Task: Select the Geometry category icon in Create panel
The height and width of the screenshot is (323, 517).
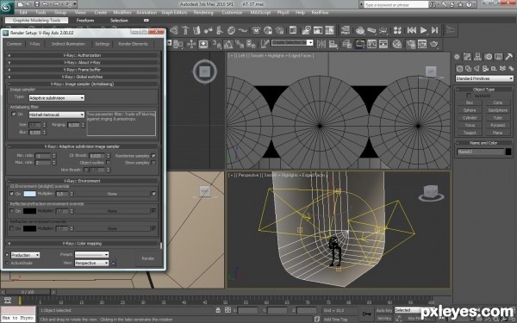Action: pos(459,69)
